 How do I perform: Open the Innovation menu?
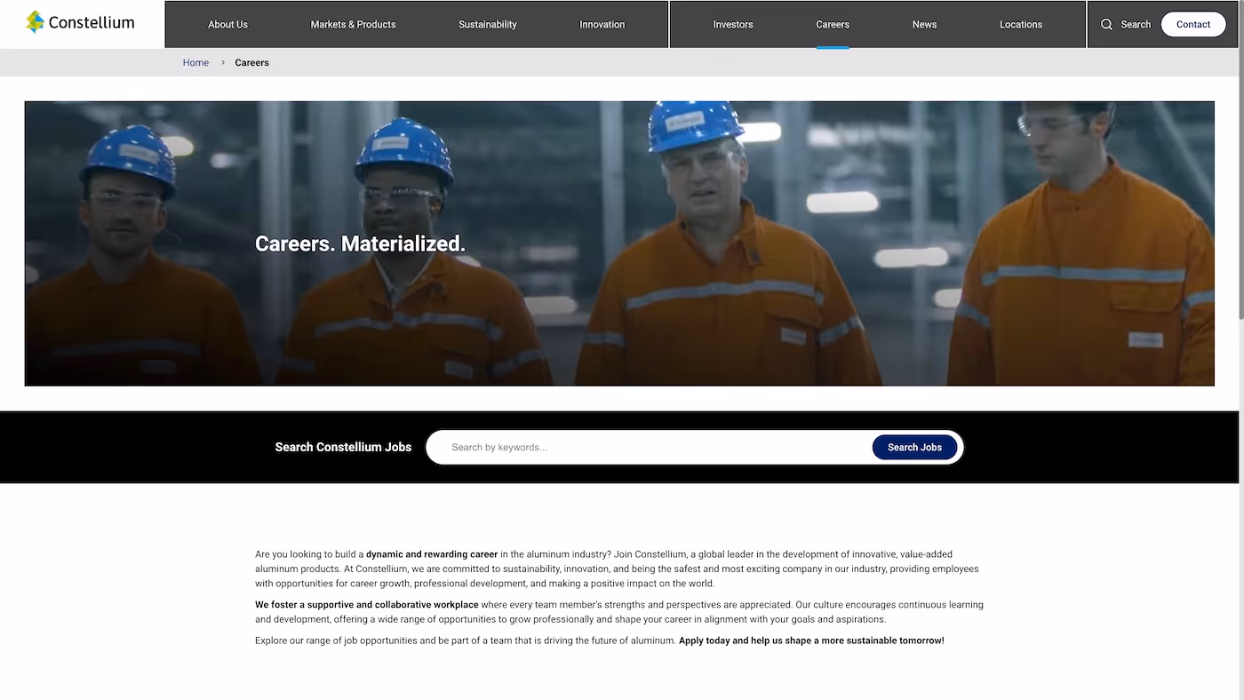pyautogui.click(x=602, y=24)
